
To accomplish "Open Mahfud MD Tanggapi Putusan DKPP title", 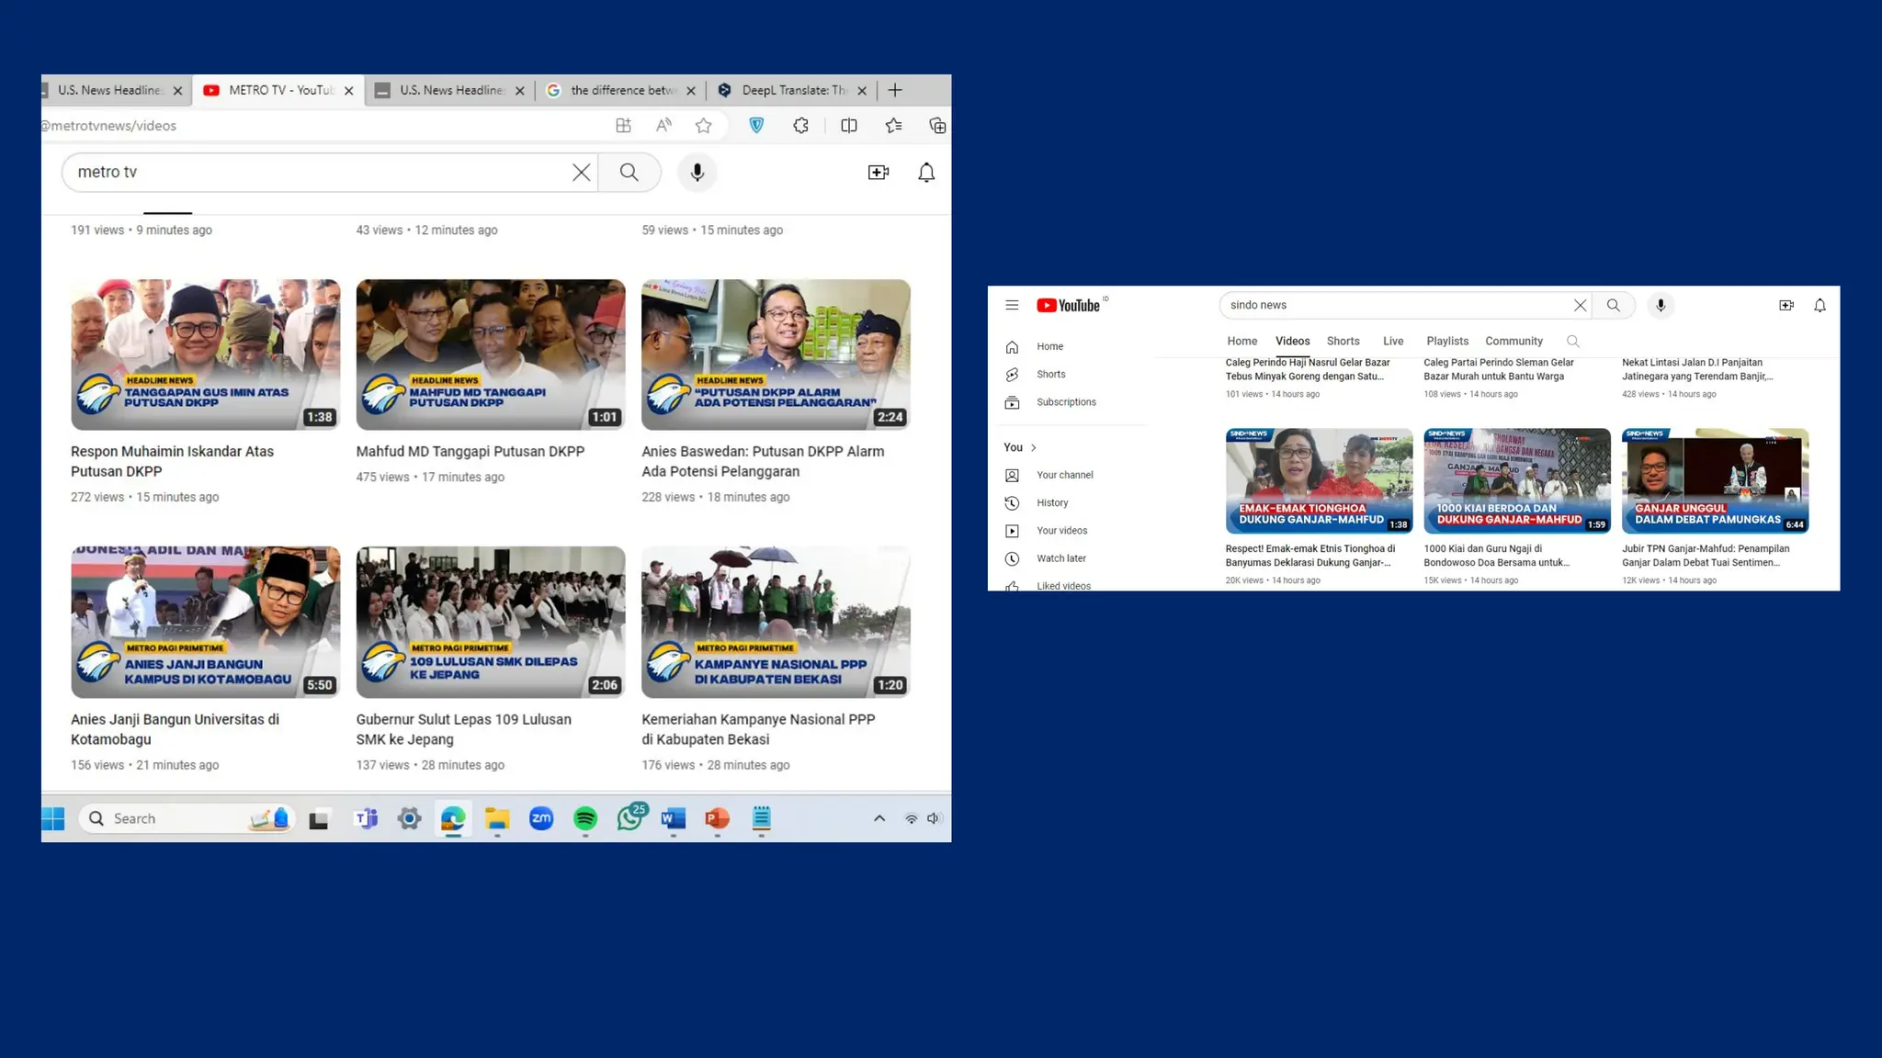I will pyautogui.click(x=470, y=451).
